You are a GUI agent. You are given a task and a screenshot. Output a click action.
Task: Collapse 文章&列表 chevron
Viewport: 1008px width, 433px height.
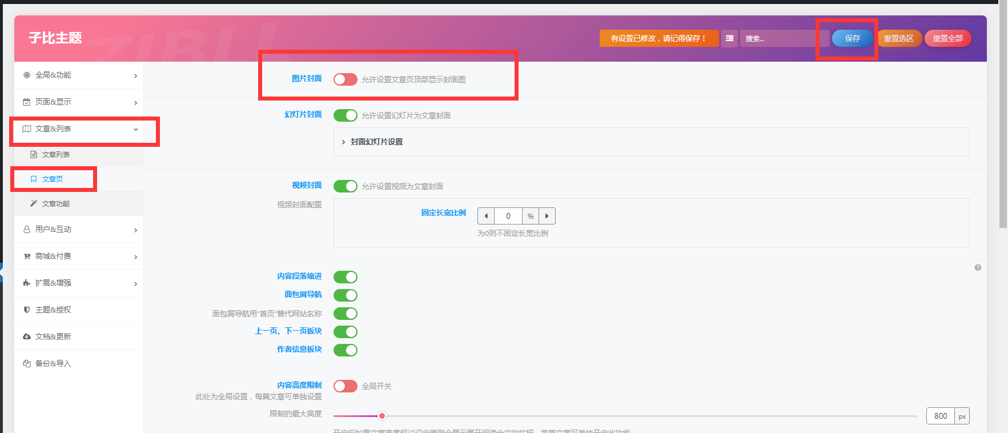135,129
